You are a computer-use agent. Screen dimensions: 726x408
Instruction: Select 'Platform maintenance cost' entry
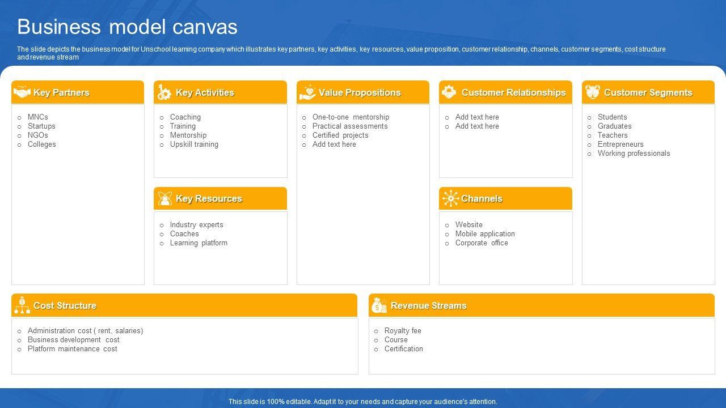72,348
